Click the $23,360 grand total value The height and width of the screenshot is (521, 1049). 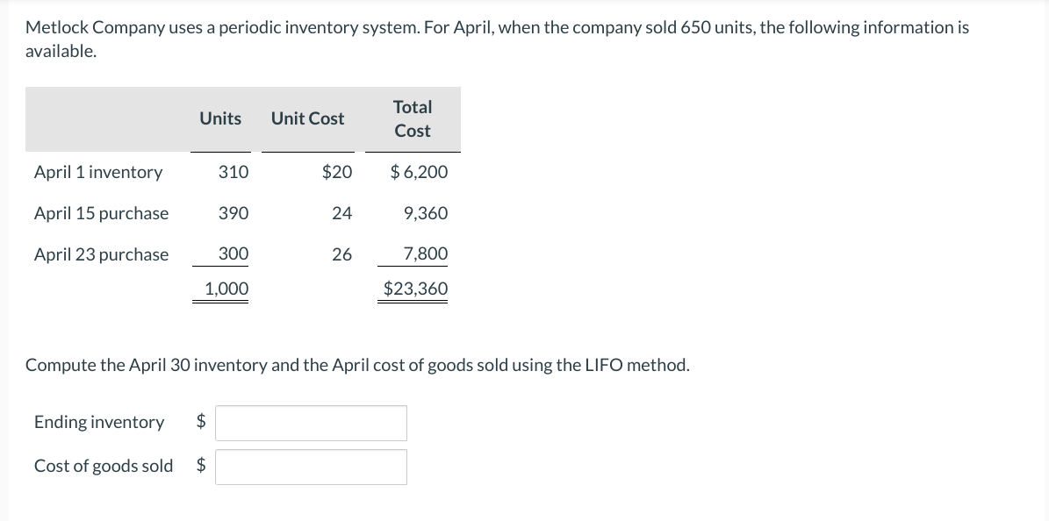[415, 289]
